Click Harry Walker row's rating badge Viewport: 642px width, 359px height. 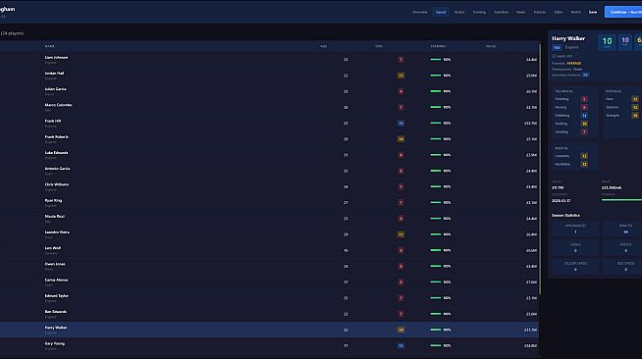401,330
